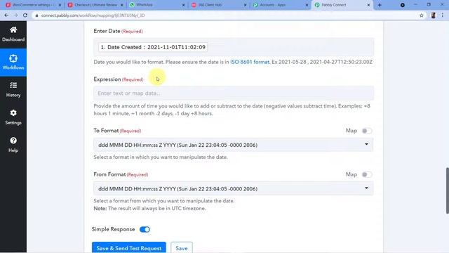
Task: Open the History list icon
Action: coord(13,86)
